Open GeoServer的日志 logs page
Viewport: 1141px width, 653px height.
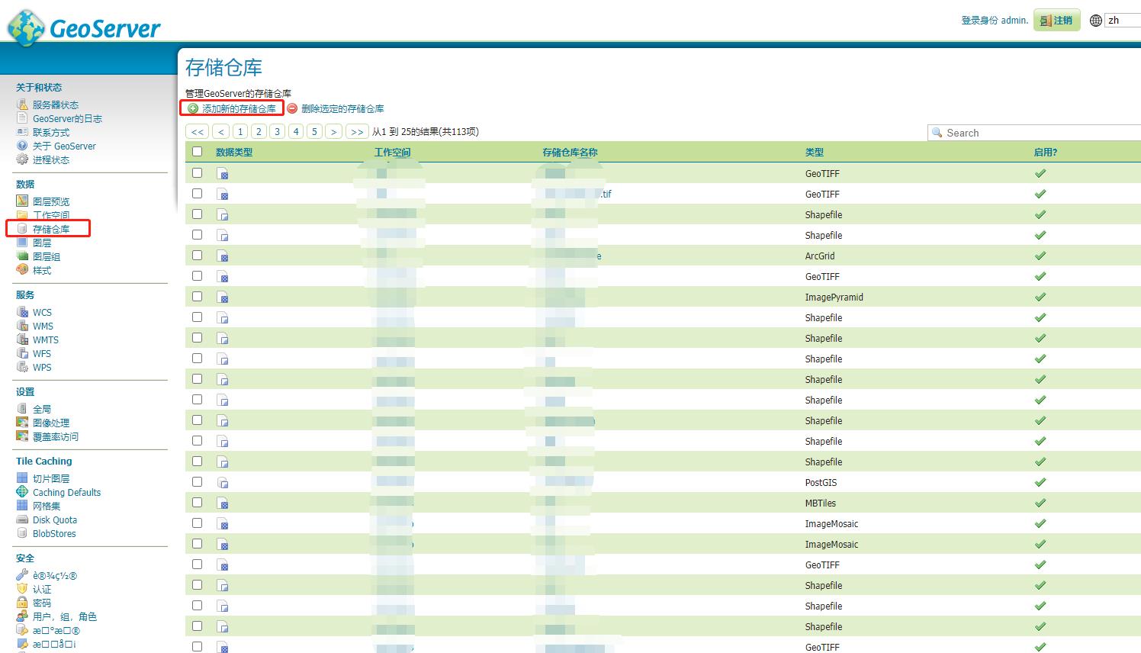pyautogui.click(x=67, y=119)
